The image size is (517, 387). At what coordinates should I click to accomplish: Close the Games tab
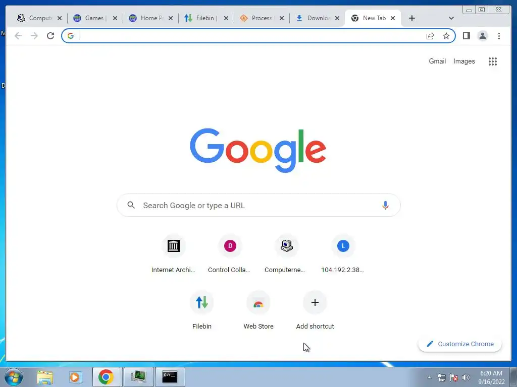tap(115, 19)
